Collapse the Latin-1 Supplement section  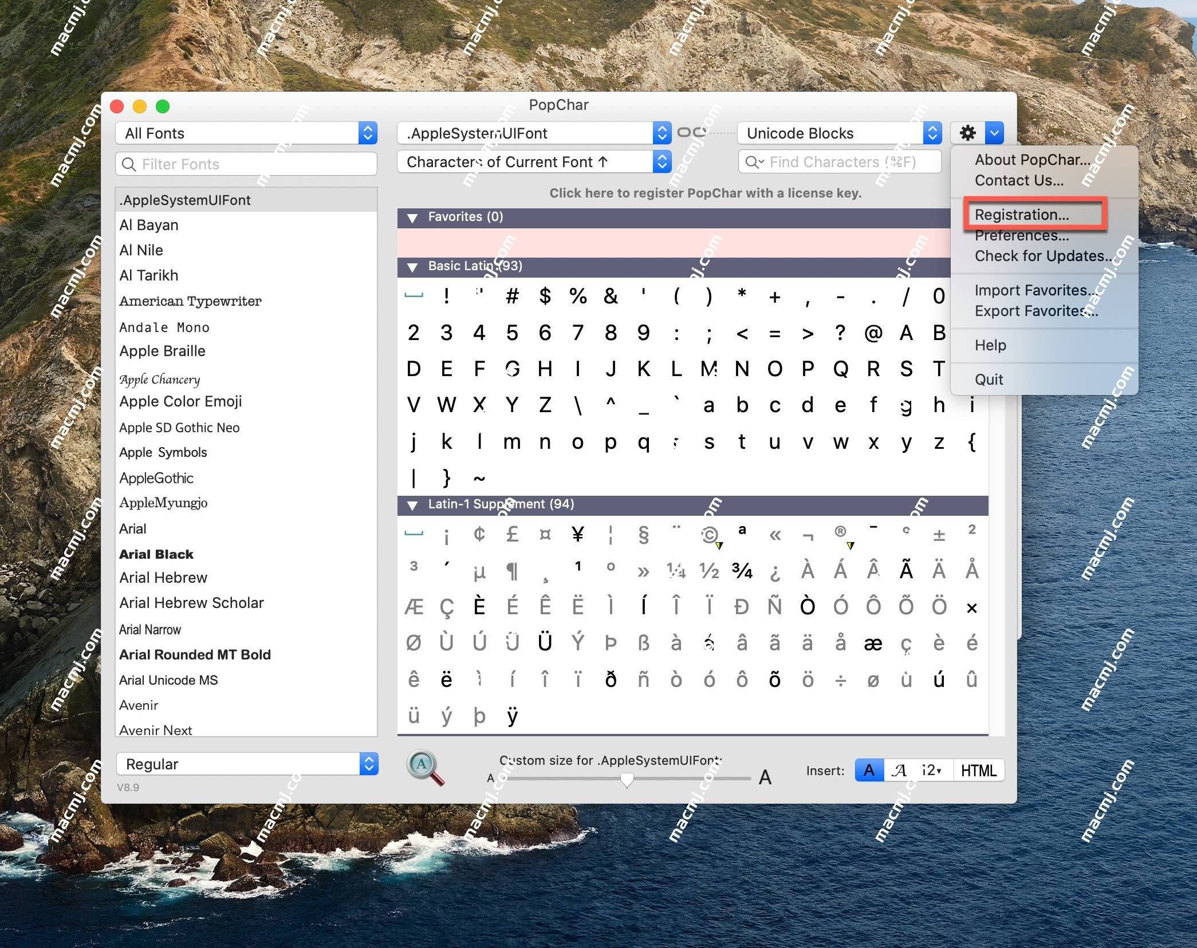pos(412,505)
